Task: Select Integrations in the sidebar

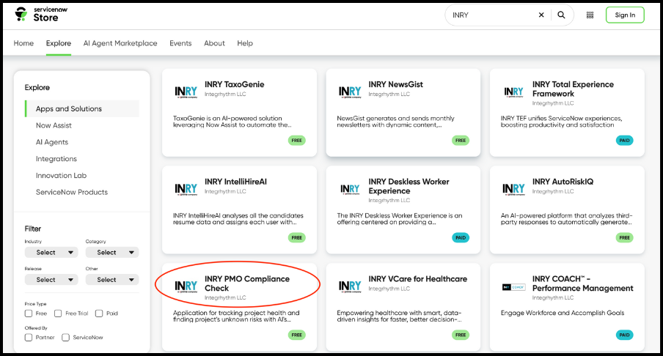Action: click(56, 159)
